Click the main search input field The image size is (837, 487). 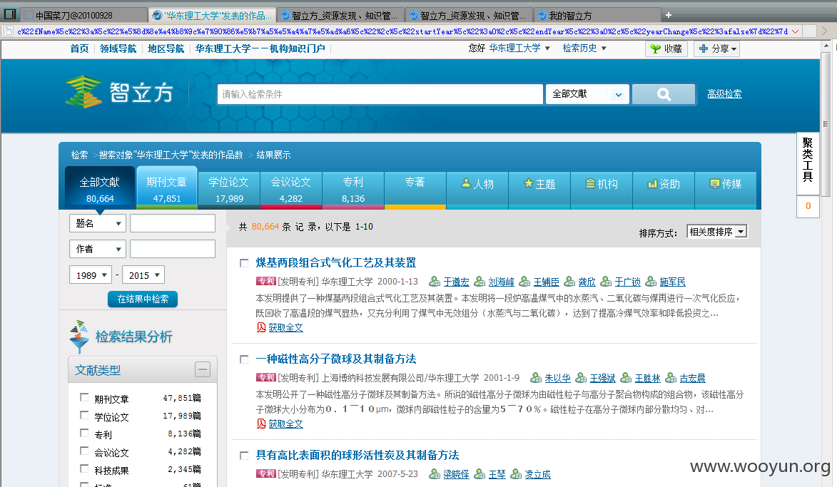[380, 94]
